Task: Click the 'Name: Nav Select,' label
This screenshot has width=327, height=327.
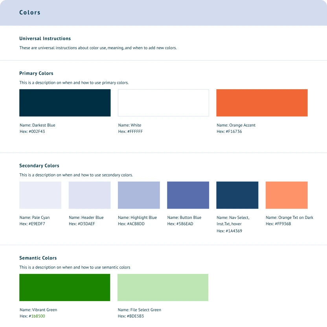Action: pyautogui.click(x=233, y=217)
